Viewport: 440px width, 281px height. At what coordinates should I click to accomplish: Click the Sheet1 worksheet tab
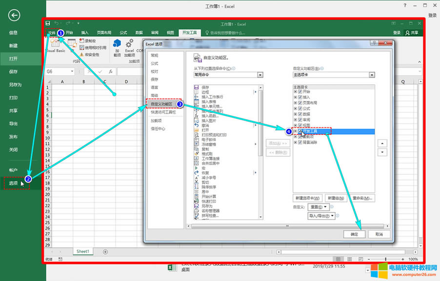pos(82,251)
